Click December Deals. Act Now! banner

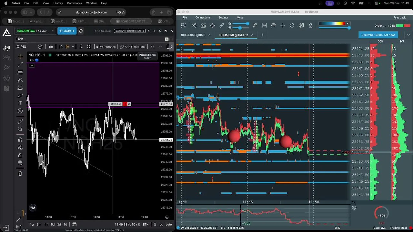click(378, 35)
